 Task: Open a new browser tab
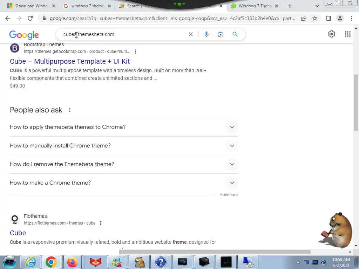(x=290, y=6)
